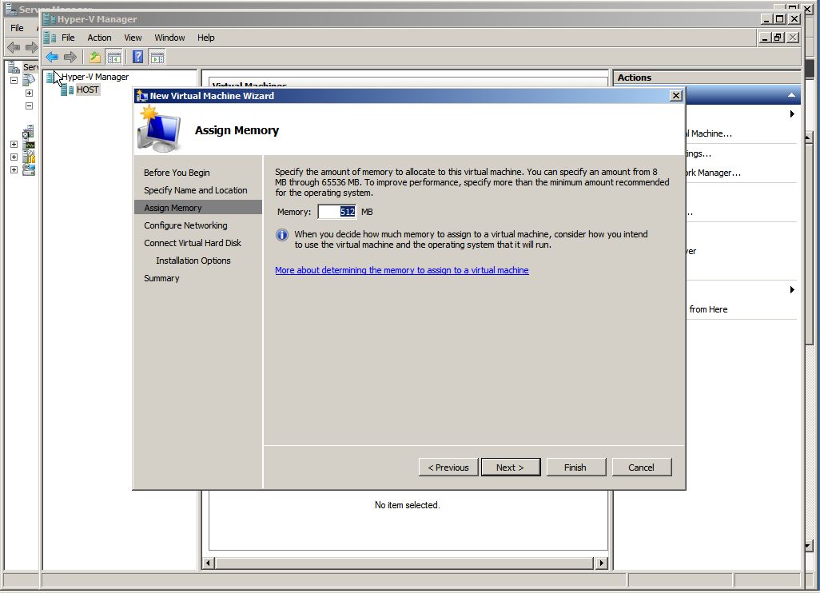Image resolution: width=820 pixels, height=593 pixels.
Task: Click the Storage disk icon in Server Manager
Action: [x=29, y=169]
